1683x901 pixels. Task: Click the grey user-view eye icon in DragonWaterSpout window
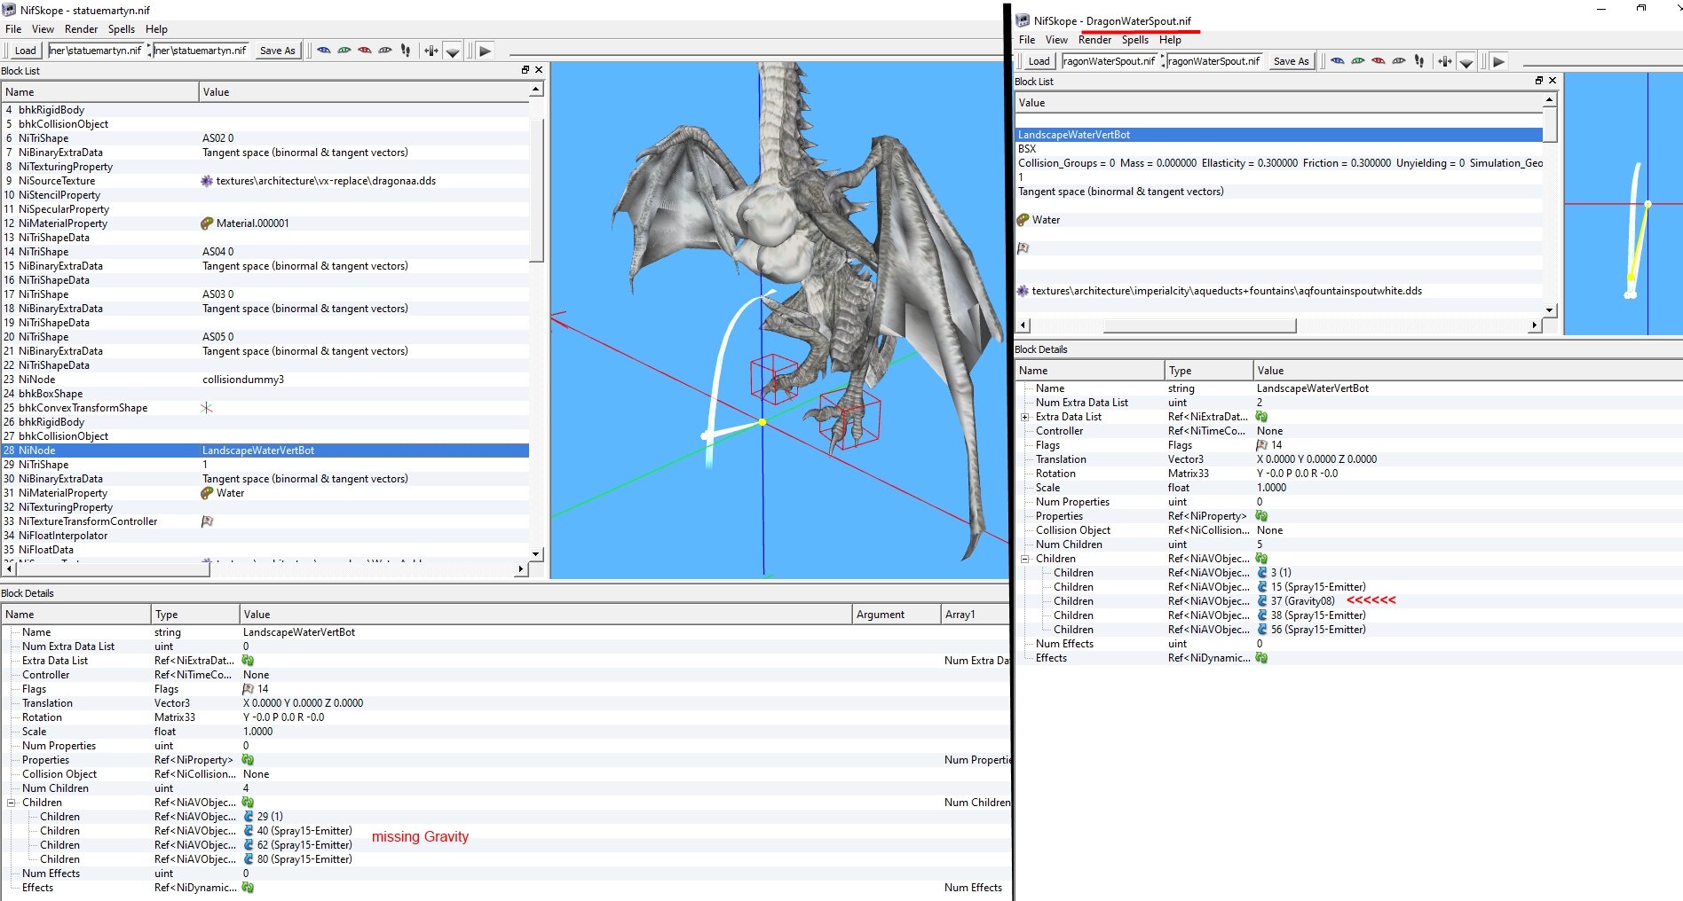tap(1399, 61)
